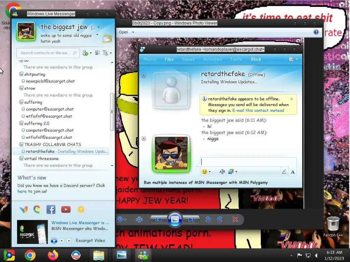The height and width of the screenshot is (262, 350).
Task: Play the Escargot Video
Action: point(54,241)
